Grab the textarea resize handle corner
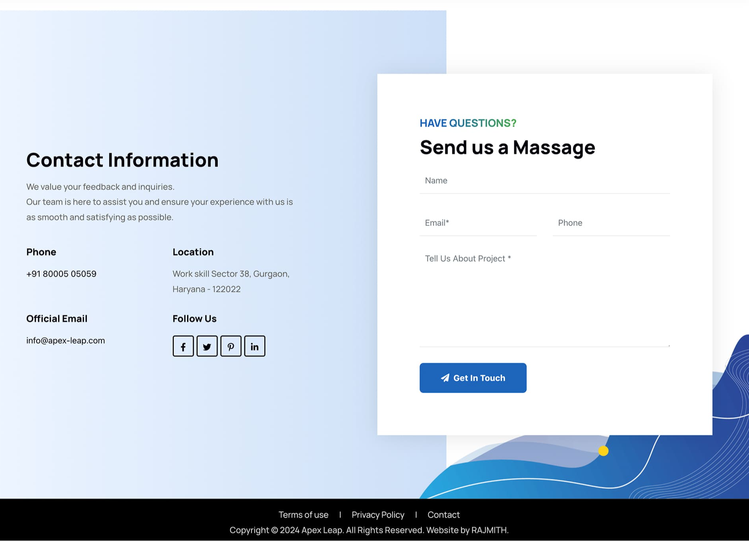The width and height of the screenshot is (749, 541). (x=669, y=345)
